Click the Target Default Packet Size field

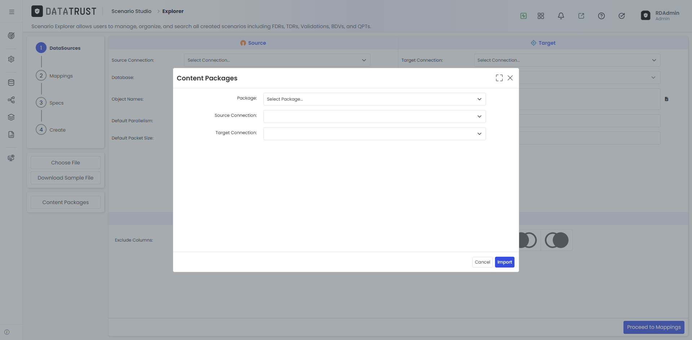(x=590, y=138)
